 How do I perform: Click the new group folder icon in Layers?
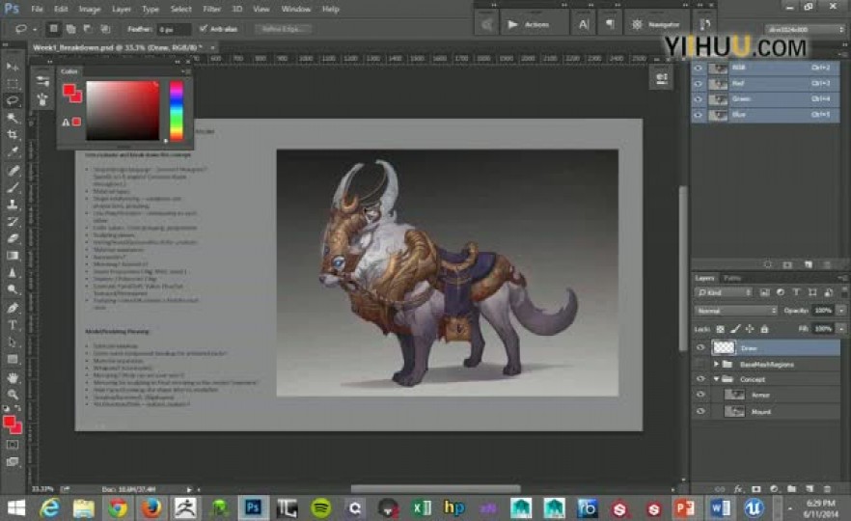pyautogui.click(x=791, y=489)
